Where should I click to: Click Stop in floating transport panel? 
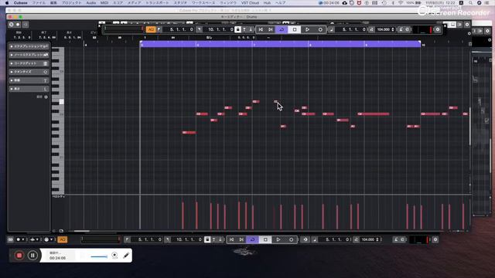[295, 29]
